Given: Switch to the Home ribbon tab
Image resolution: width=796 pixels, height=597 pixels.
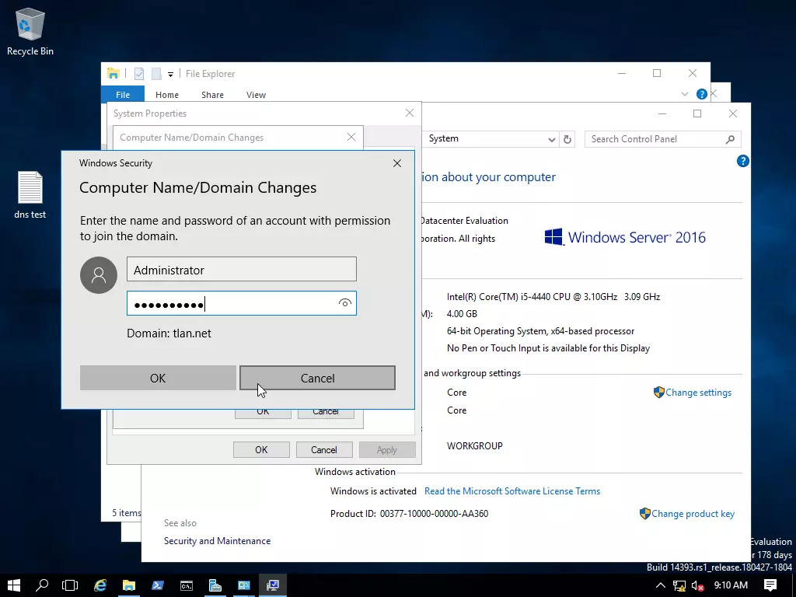Looking at the screenshot, I should click(167, 94).
